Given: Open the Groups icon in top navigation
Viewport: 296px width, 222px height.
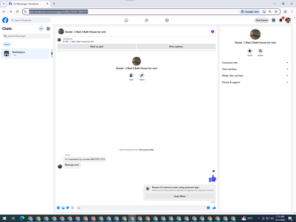Looking at the screenshot, I should (167, 20).
